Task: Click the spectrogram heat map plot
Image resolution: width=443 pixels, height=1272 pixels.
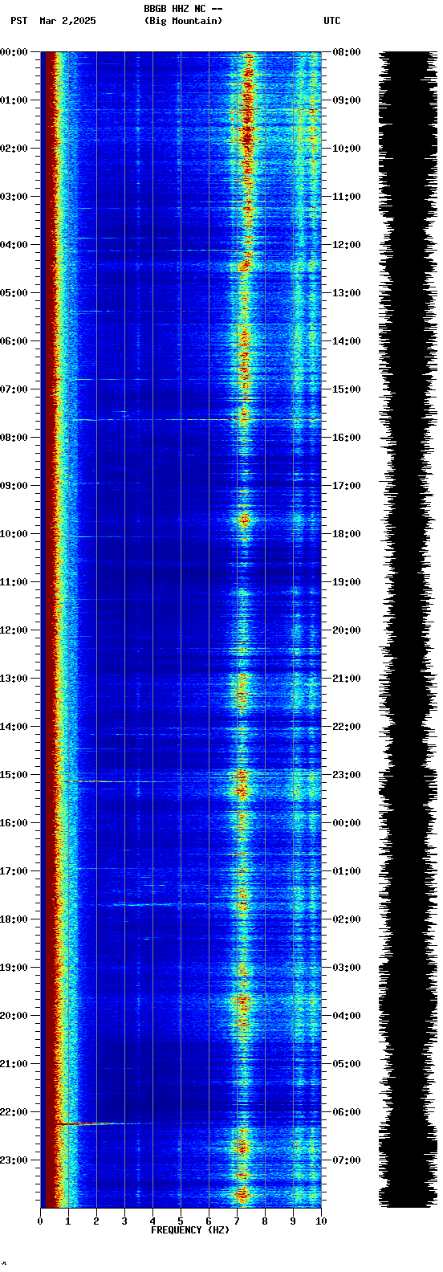Action: (x=181, y=630)
